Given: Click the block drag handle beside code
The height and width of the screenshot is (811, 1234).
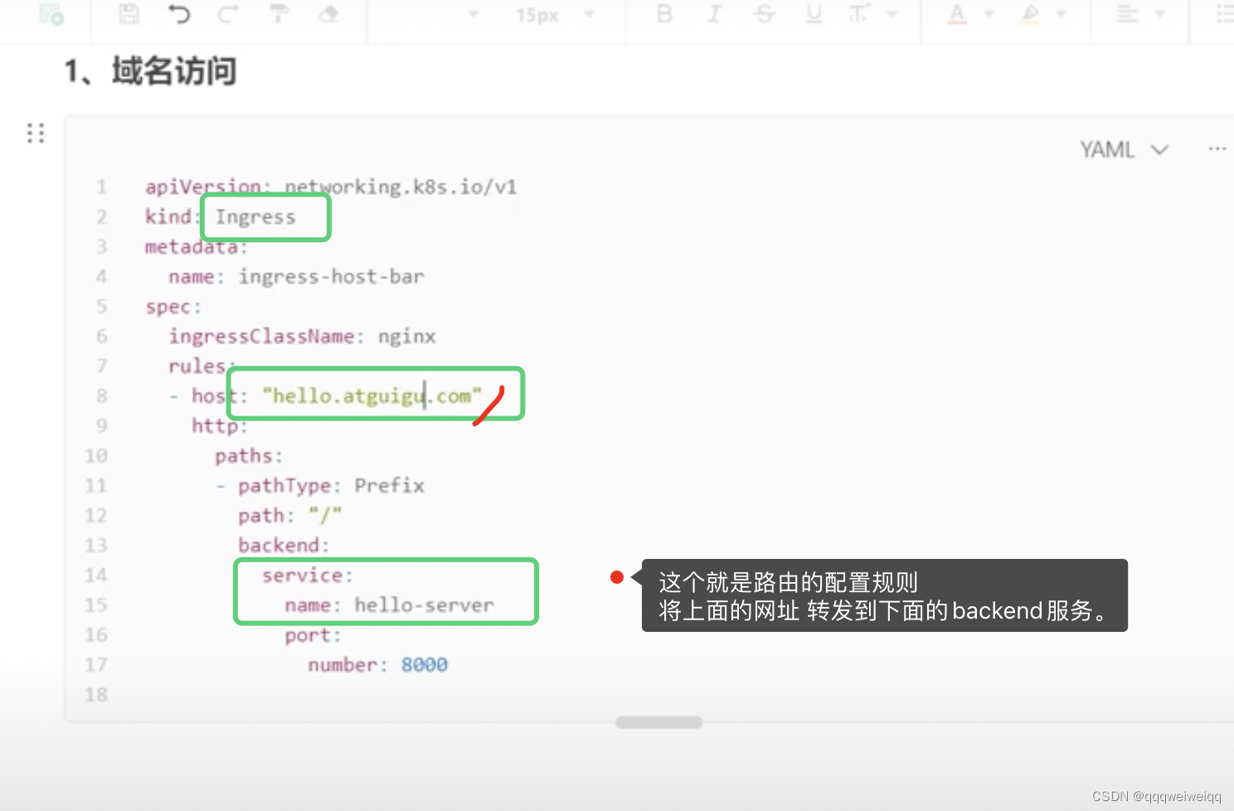Looking at the screenshot, I should tap(36, 133).
